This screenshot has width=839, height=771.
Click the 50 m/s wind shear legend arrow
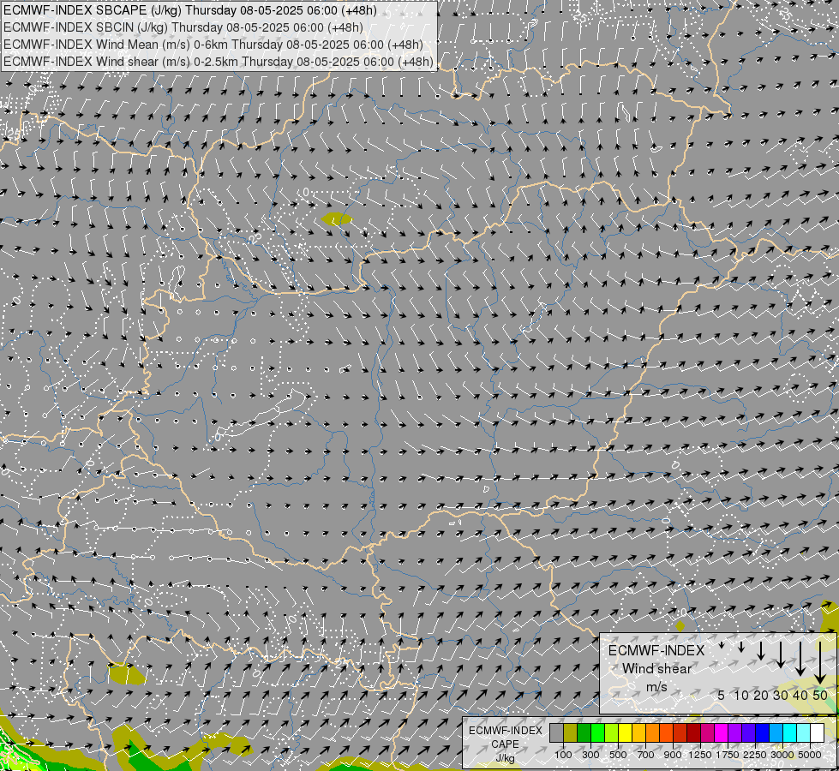tap(820, 662)
